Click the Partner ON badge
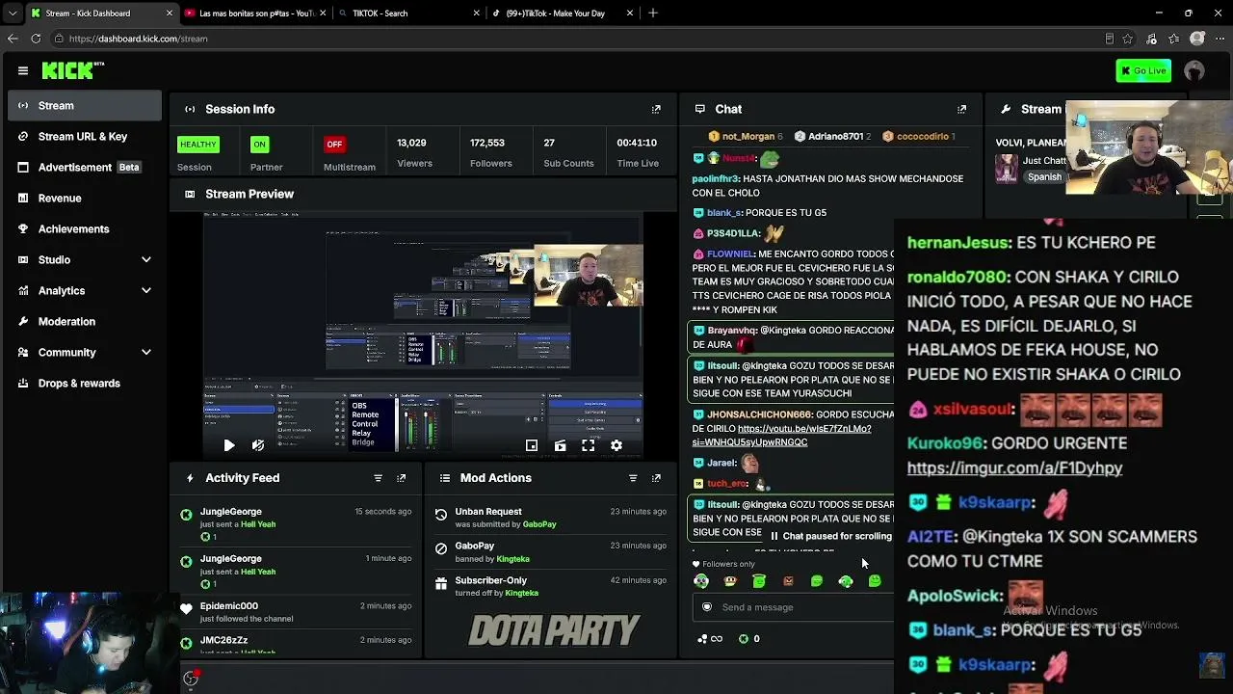 (x=259, y=145)
